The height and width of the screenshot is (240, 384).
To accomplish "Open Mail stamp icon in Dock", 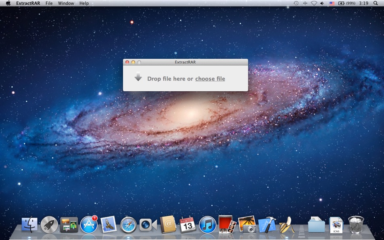I will coord(108,224).
